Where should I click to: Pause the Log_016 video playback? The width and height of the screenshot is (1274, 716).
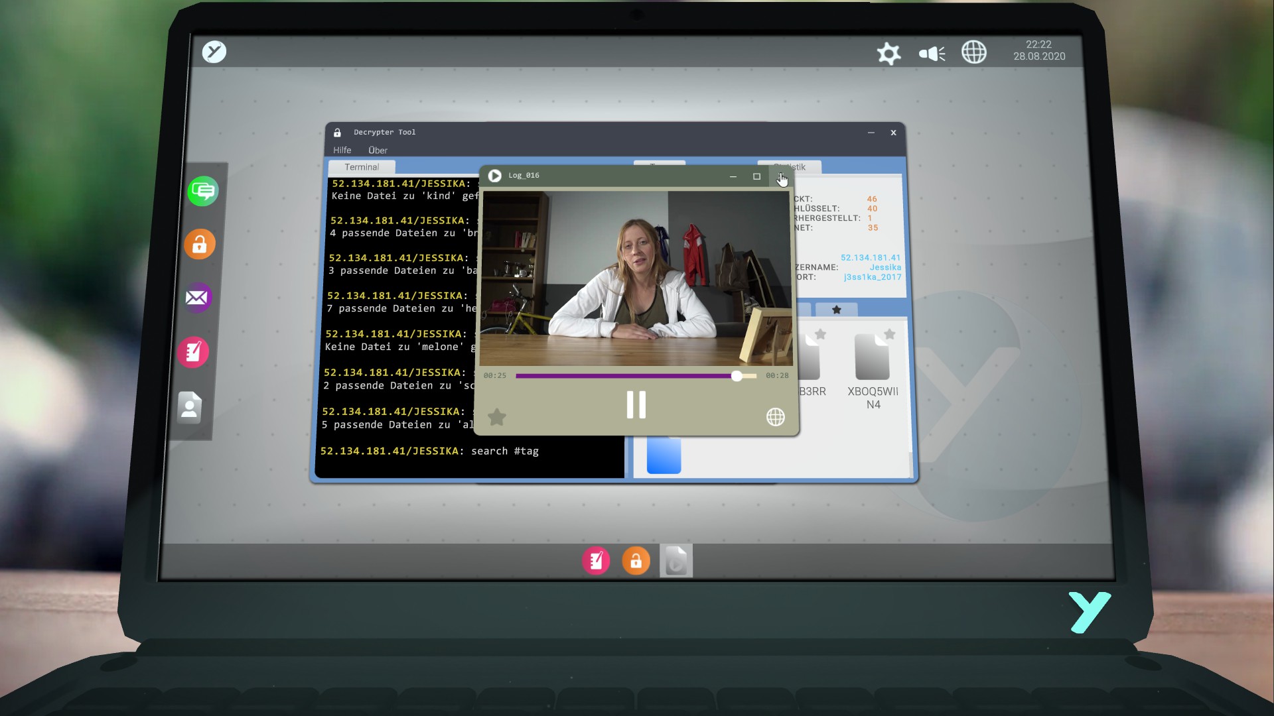point(636,404)
